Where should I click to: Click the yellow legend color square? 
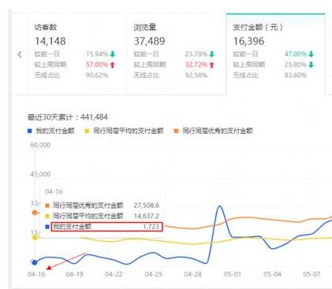click(x=87, y=131)
